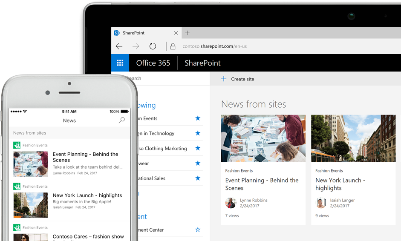Tap the phone News header title
This screenshot has height=241, width=401.
point(69,120)
